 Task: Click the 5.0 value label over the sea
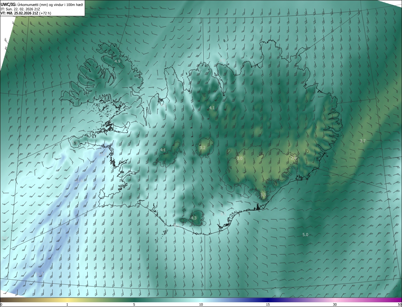305,235
